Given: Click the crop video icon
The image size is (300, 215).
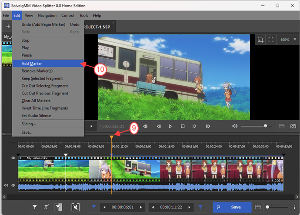Looking at the screenshot, I should 260,40.
